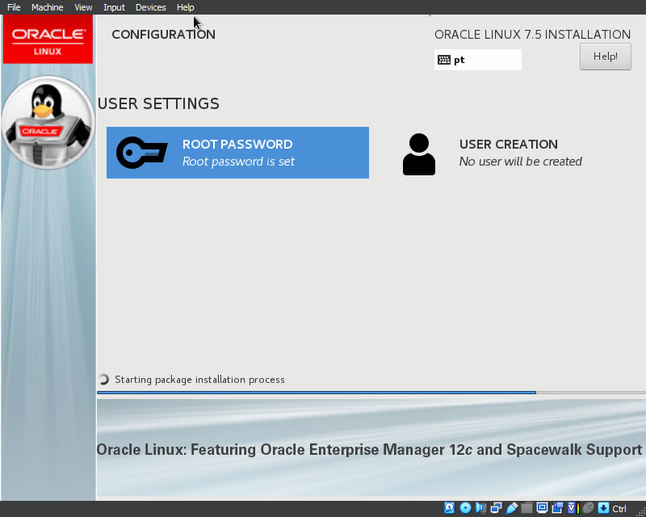Click 'Starting package installation process' status text
The image size is (646, 517).
(x=199, y=380)
